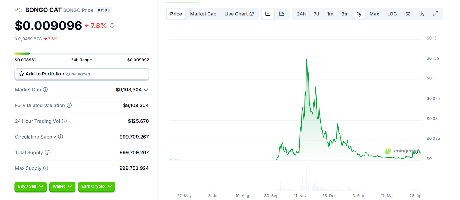Switch to the Market Cap chart tab

203,14
